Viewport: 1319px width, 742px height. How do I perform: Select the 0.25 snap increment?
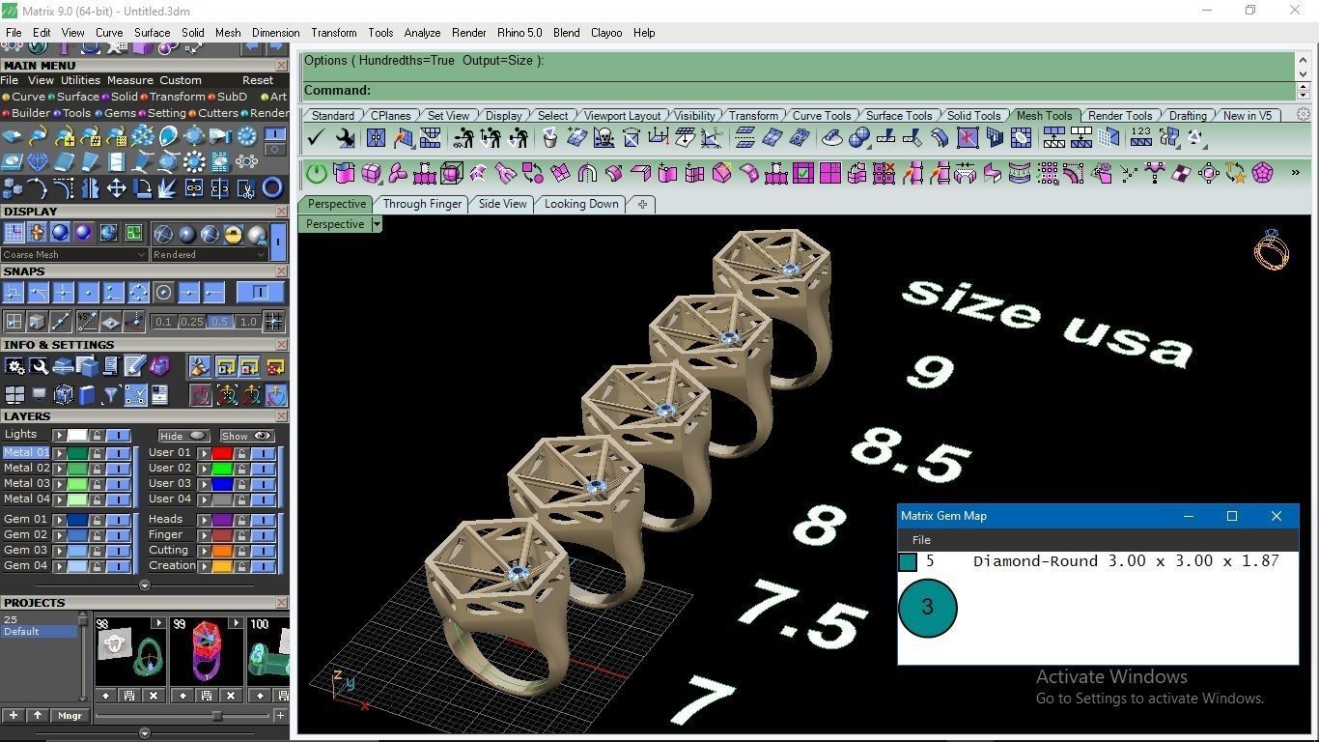(191, 322)
